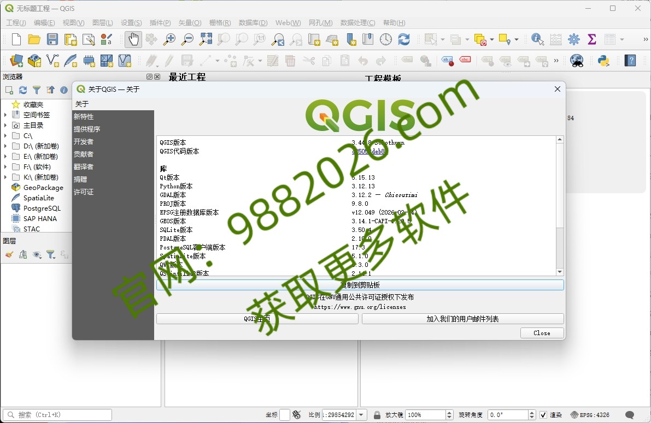Viewport: 651px width, 423px height.
Task: Click the New SpatiaLite Layer feather icon
Action: (71, 61)
